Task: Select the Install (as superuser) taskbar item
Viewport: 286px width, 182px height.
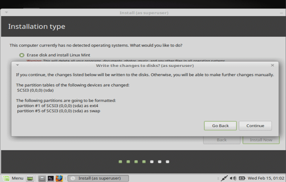Action: (98, 178)
